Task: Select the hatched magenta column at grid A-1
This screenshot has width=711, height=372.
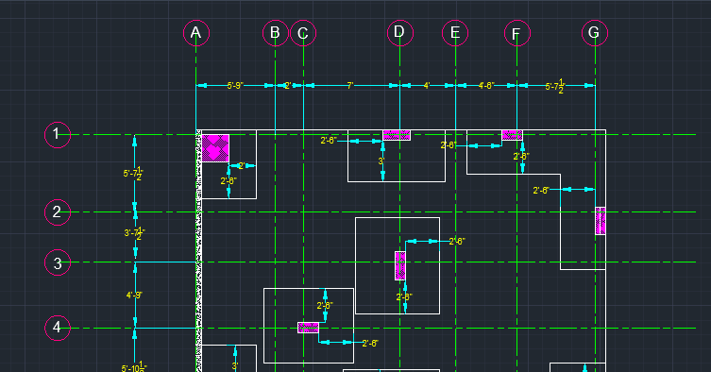Action: click(x=215, y=148)
